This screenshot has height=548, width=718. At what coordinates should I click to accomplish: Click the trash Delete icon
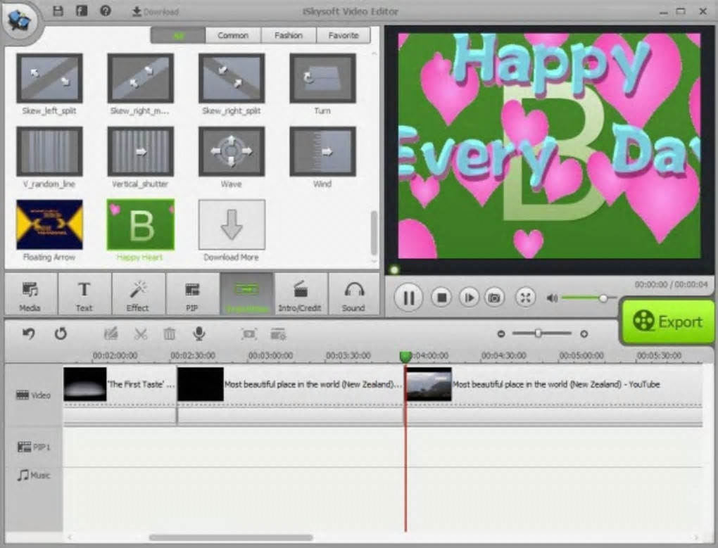(x=170, y=334)
